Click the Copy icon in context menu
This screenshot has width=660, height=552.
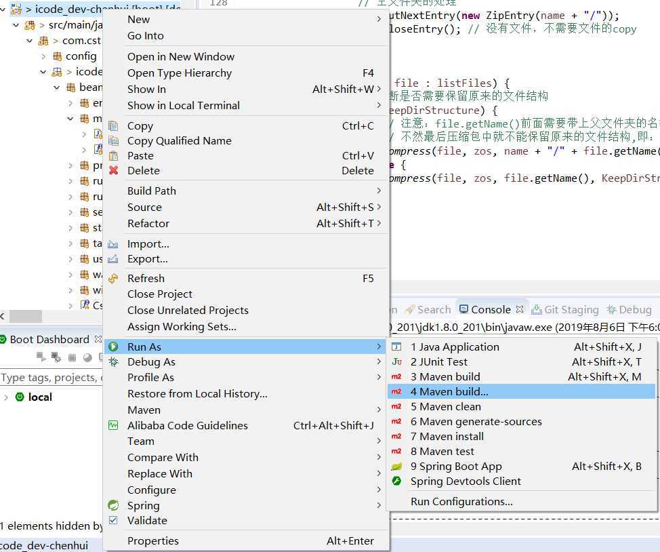[x=113, y=125]
